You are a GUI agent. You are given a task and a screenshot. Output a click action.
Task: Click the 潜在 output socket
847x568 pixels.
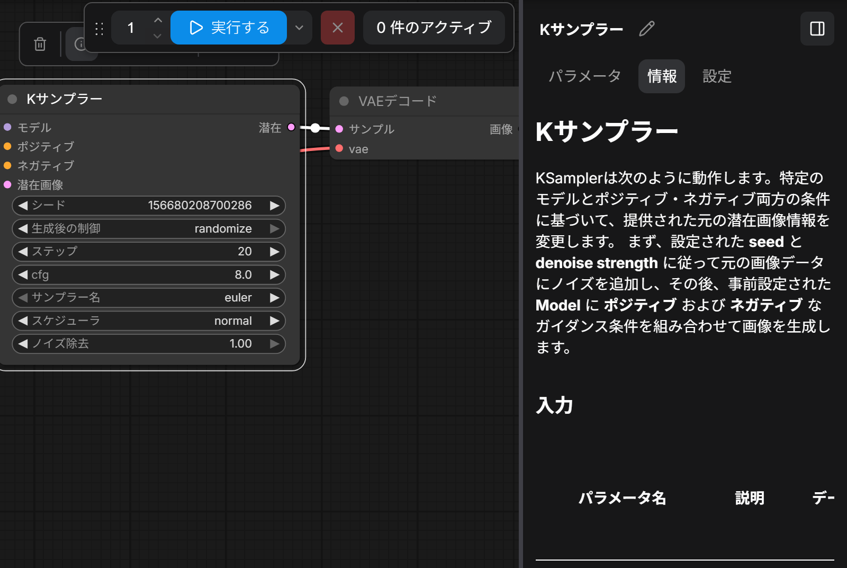291,127
